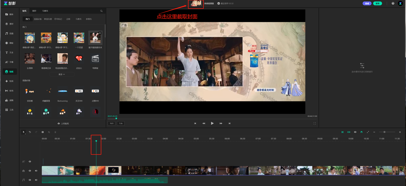
Task: Toggle the first green timeline link icon
Action: click(x=342, y=132)
